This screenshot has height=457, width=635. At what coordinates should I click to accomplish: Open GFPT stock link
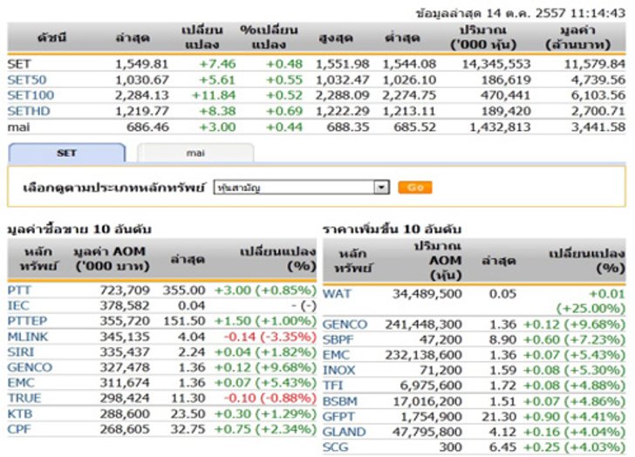click(x=338, y=417)
